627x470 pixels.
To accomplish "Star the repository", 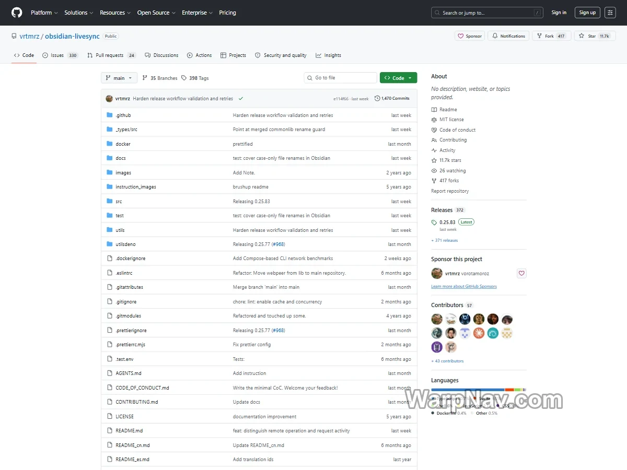I will (x=594, y=36).
